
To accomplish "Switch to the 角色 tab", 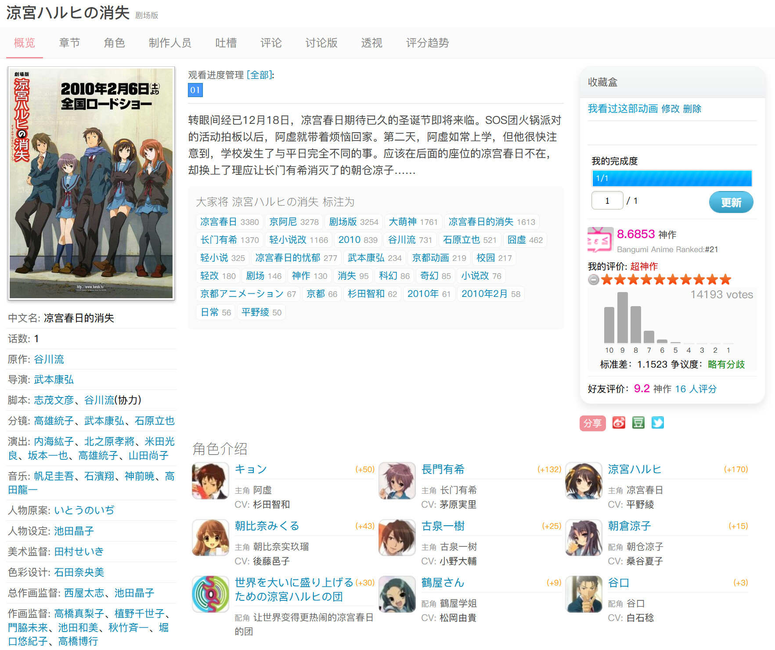I will pyautogui.click(x=114, y=43).
